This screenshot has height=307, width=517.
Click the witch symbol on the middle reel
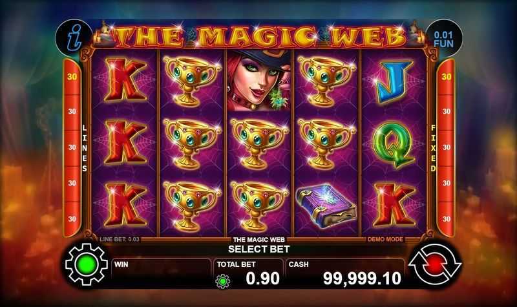pos(259,80)
